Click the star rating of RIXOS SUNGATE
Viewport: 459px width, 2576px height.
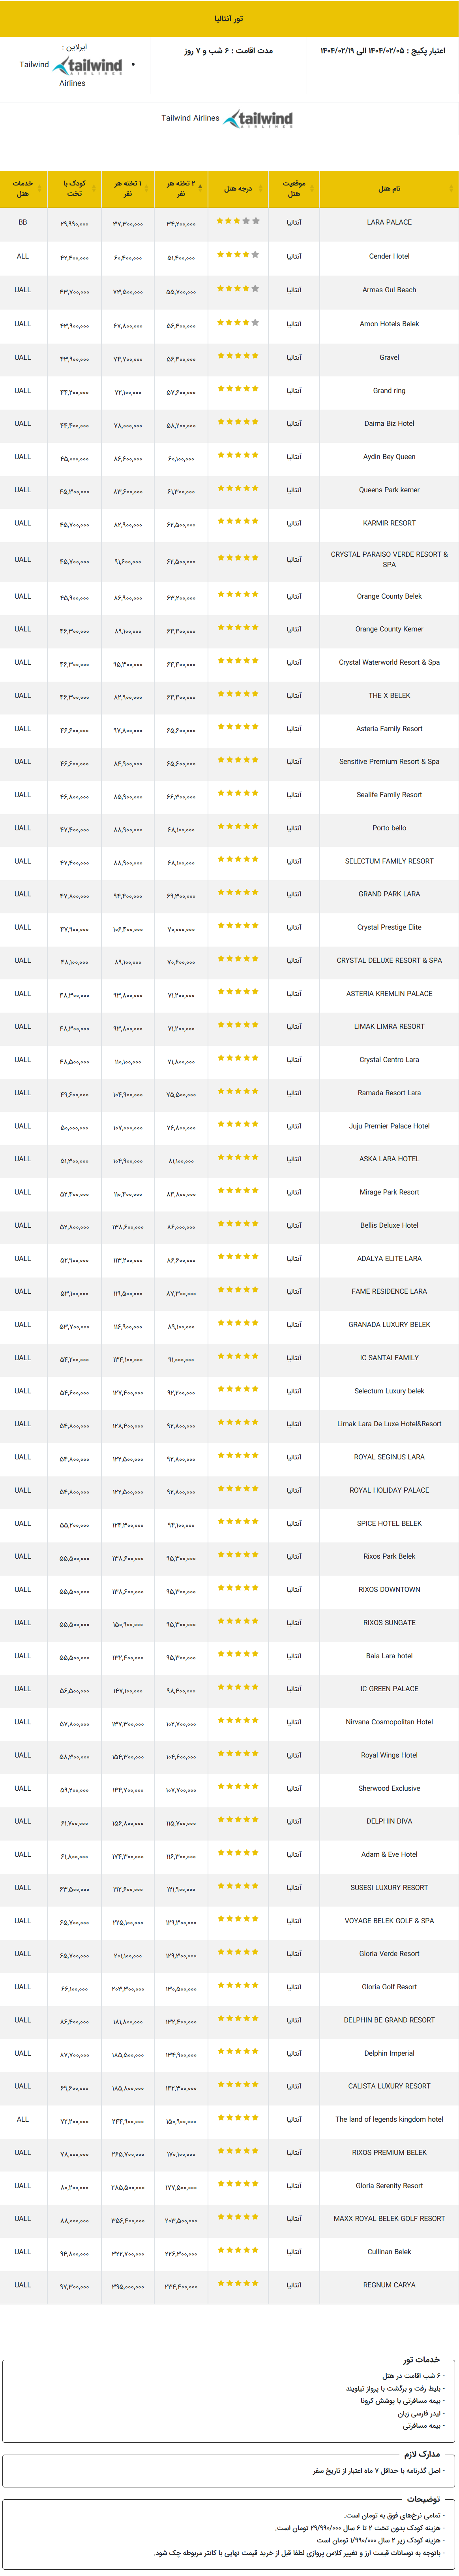[238, 1621]
